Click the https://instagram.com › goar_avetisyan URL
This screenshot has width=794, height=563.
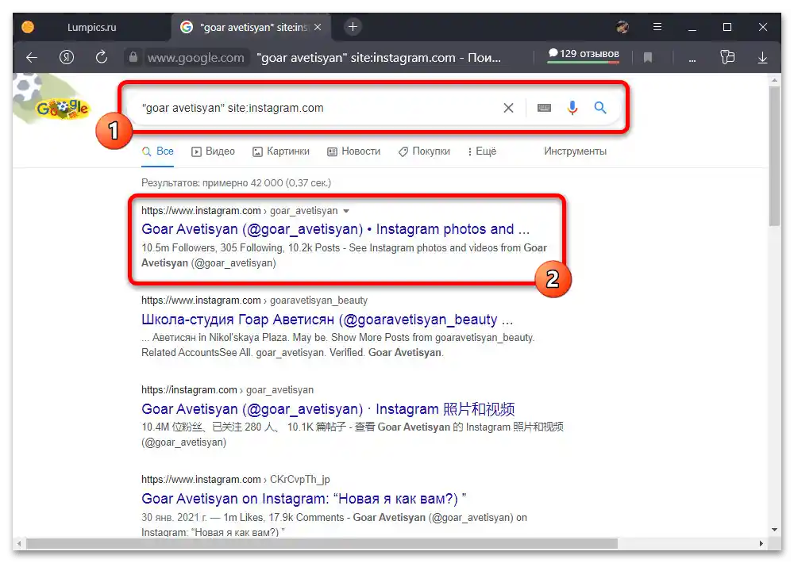point(227,390)
